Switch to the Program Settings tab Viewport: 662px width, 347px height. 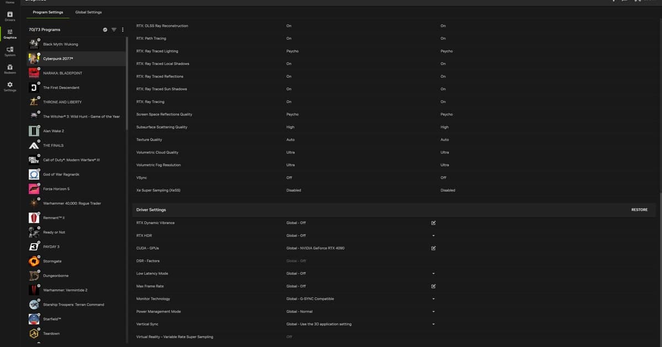pyautogui.click(x=48, y=12)
